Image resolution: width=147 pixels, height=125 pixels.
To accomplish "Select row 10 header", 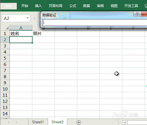I will [x=5, y=89].
